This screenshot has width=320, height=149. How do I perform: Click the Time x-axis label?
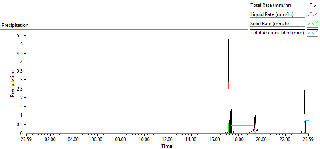(x=167, y=146)
